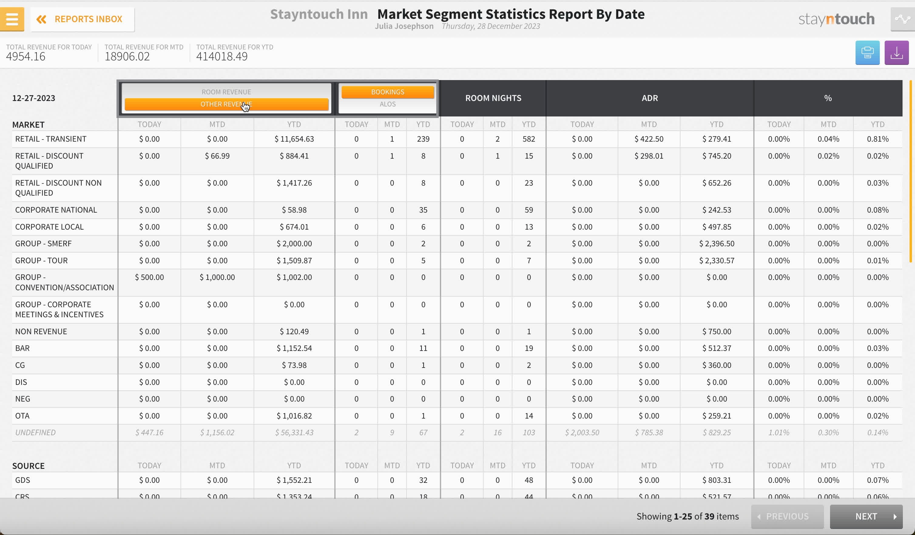Click the Source section heading
The image size is (915, 535).
[x=28, y=466]
